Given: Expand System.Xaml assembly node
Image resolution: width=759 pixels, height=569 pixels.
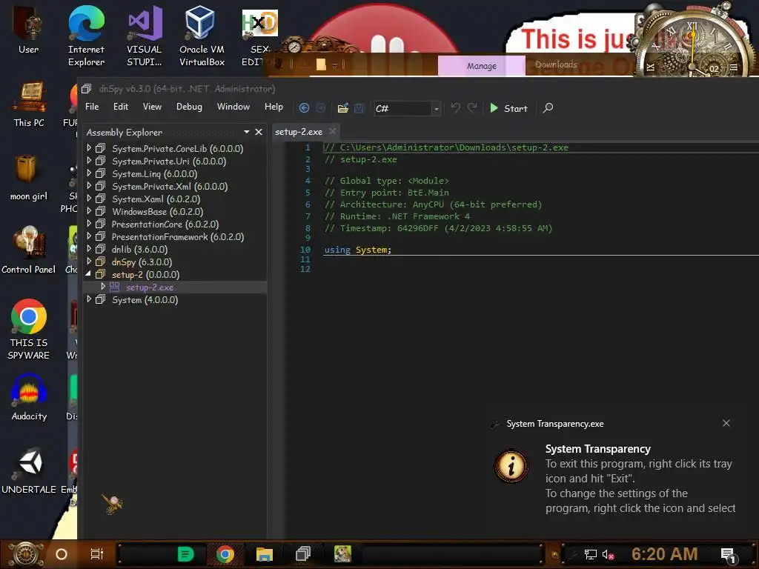Looking at the screenshot, I should [x=89, y=199].
